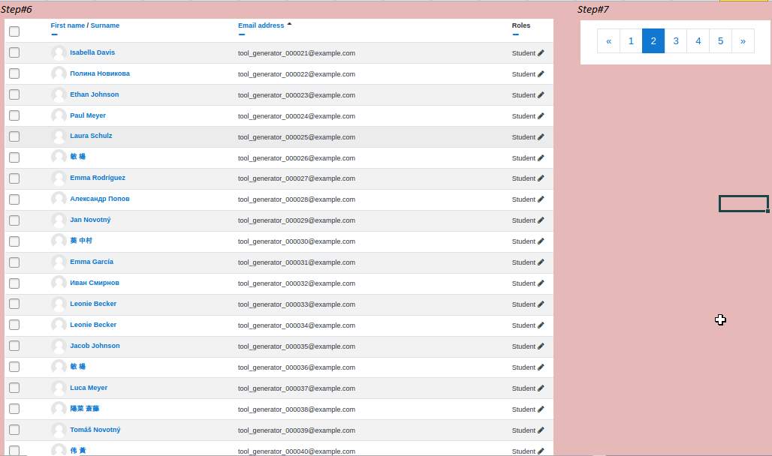Open Laura Schulz's profile name link
This screenshot has width=772, height=456.
point(91,136)
